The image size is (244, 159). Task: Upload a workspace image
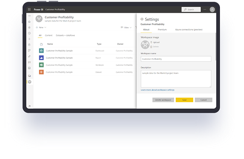click(155, 42)
